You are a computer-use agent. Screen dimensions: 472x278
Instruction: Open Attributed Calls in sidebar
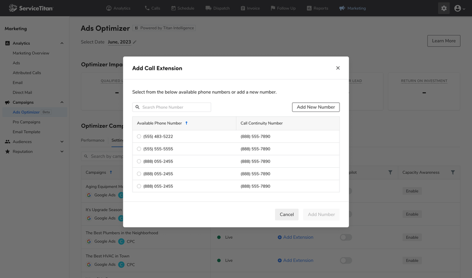[27, 73]
